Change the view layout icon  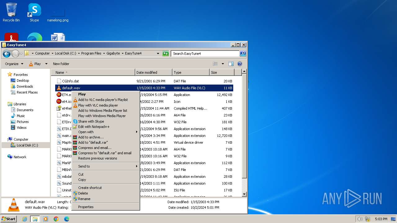[x=215, y=64]
